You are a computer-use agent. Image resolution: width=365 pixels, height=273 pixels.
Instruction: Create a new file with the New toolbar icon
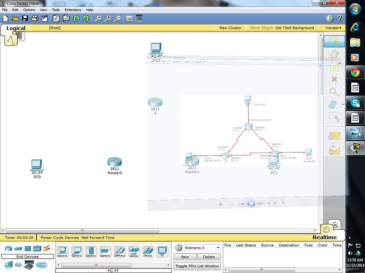(x=5, y=18)
